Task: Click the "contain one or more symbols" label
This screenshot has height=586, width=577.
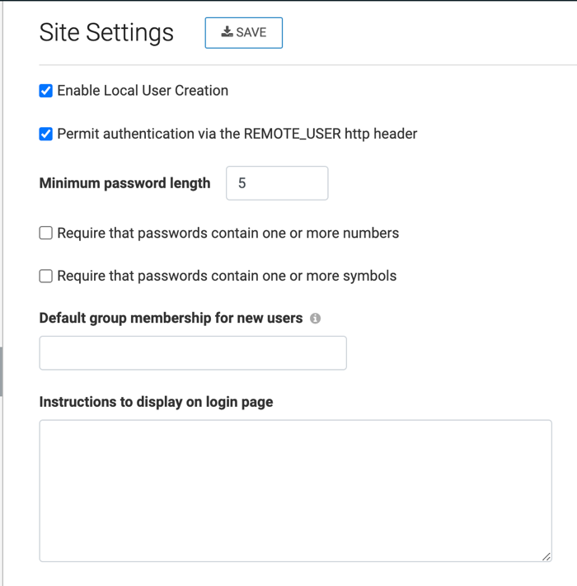Action: click(227, 276)
